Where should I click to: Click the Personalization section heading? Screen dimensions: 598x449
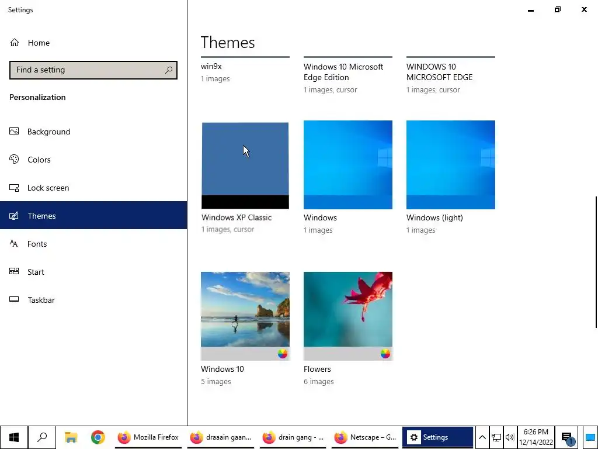pos(37,97)
